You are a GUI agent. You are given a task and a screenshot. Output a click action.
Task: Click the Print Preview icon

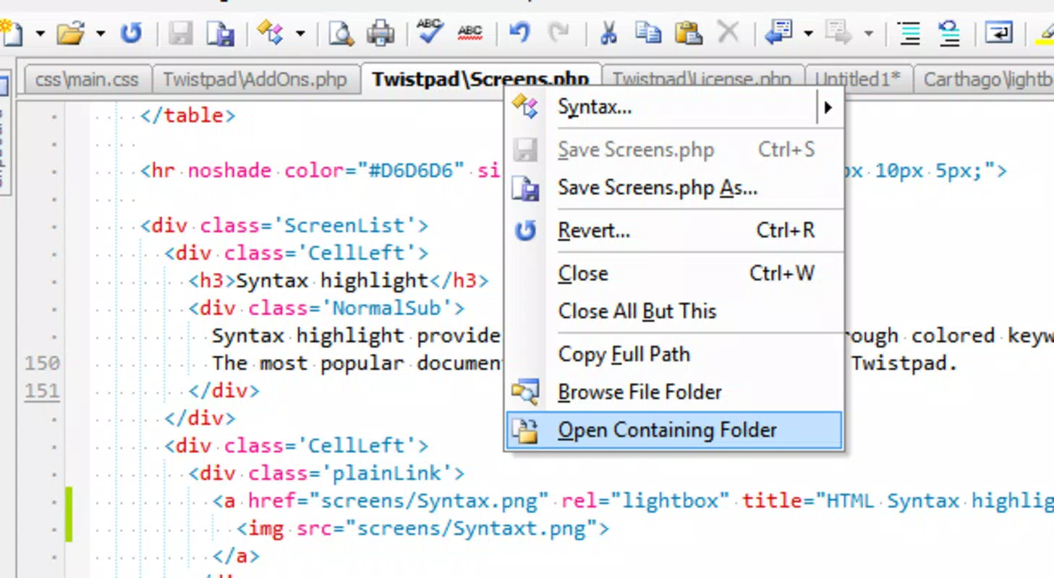(x=341, y=33)
